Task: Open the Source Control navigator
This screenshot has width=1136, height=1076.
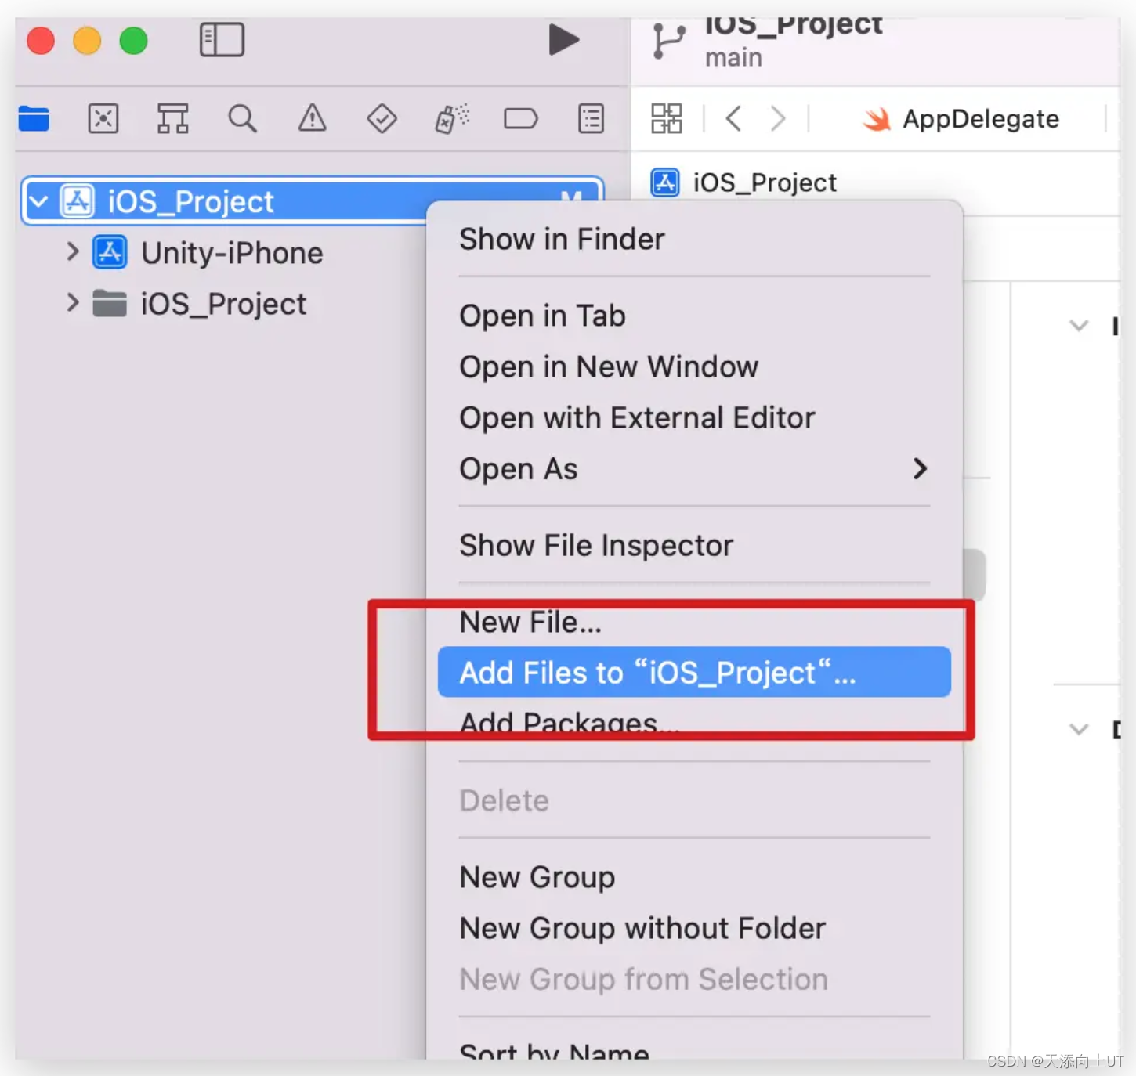Action: [103, 119]
